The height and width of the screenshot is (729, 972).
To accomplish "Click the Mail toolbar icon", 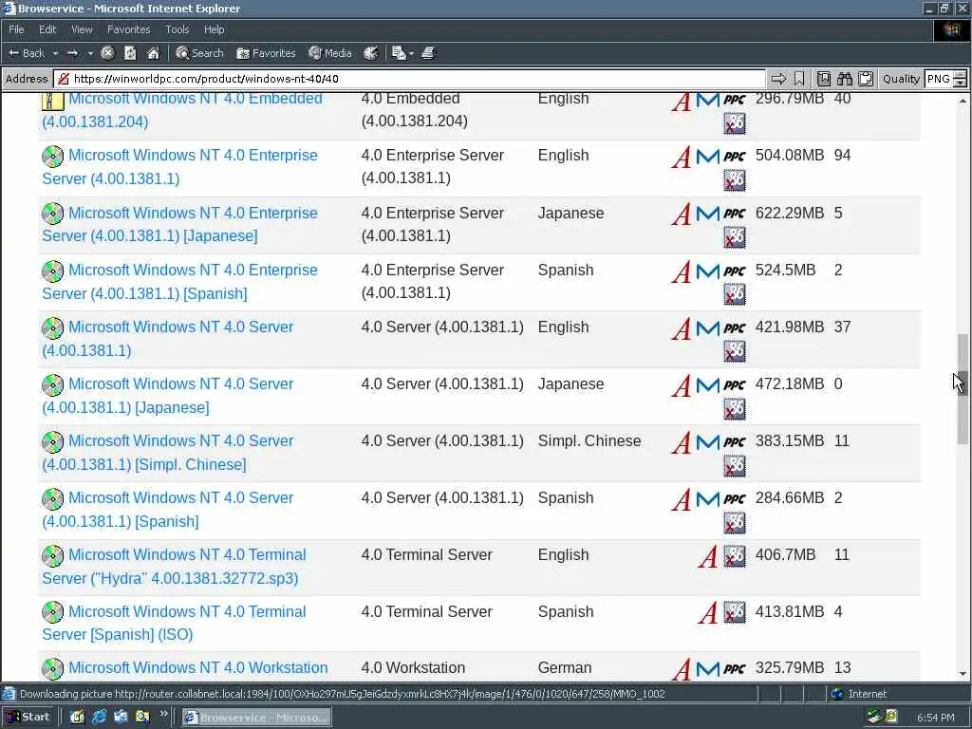I will (399, 53).
